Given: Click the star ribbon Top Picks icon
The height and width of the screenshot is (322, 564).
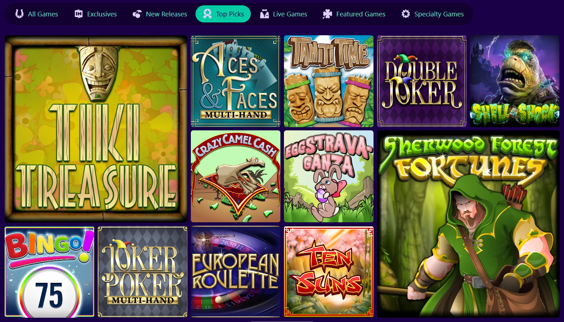Looking at the screenshot, I should click(x=207, y=14).
